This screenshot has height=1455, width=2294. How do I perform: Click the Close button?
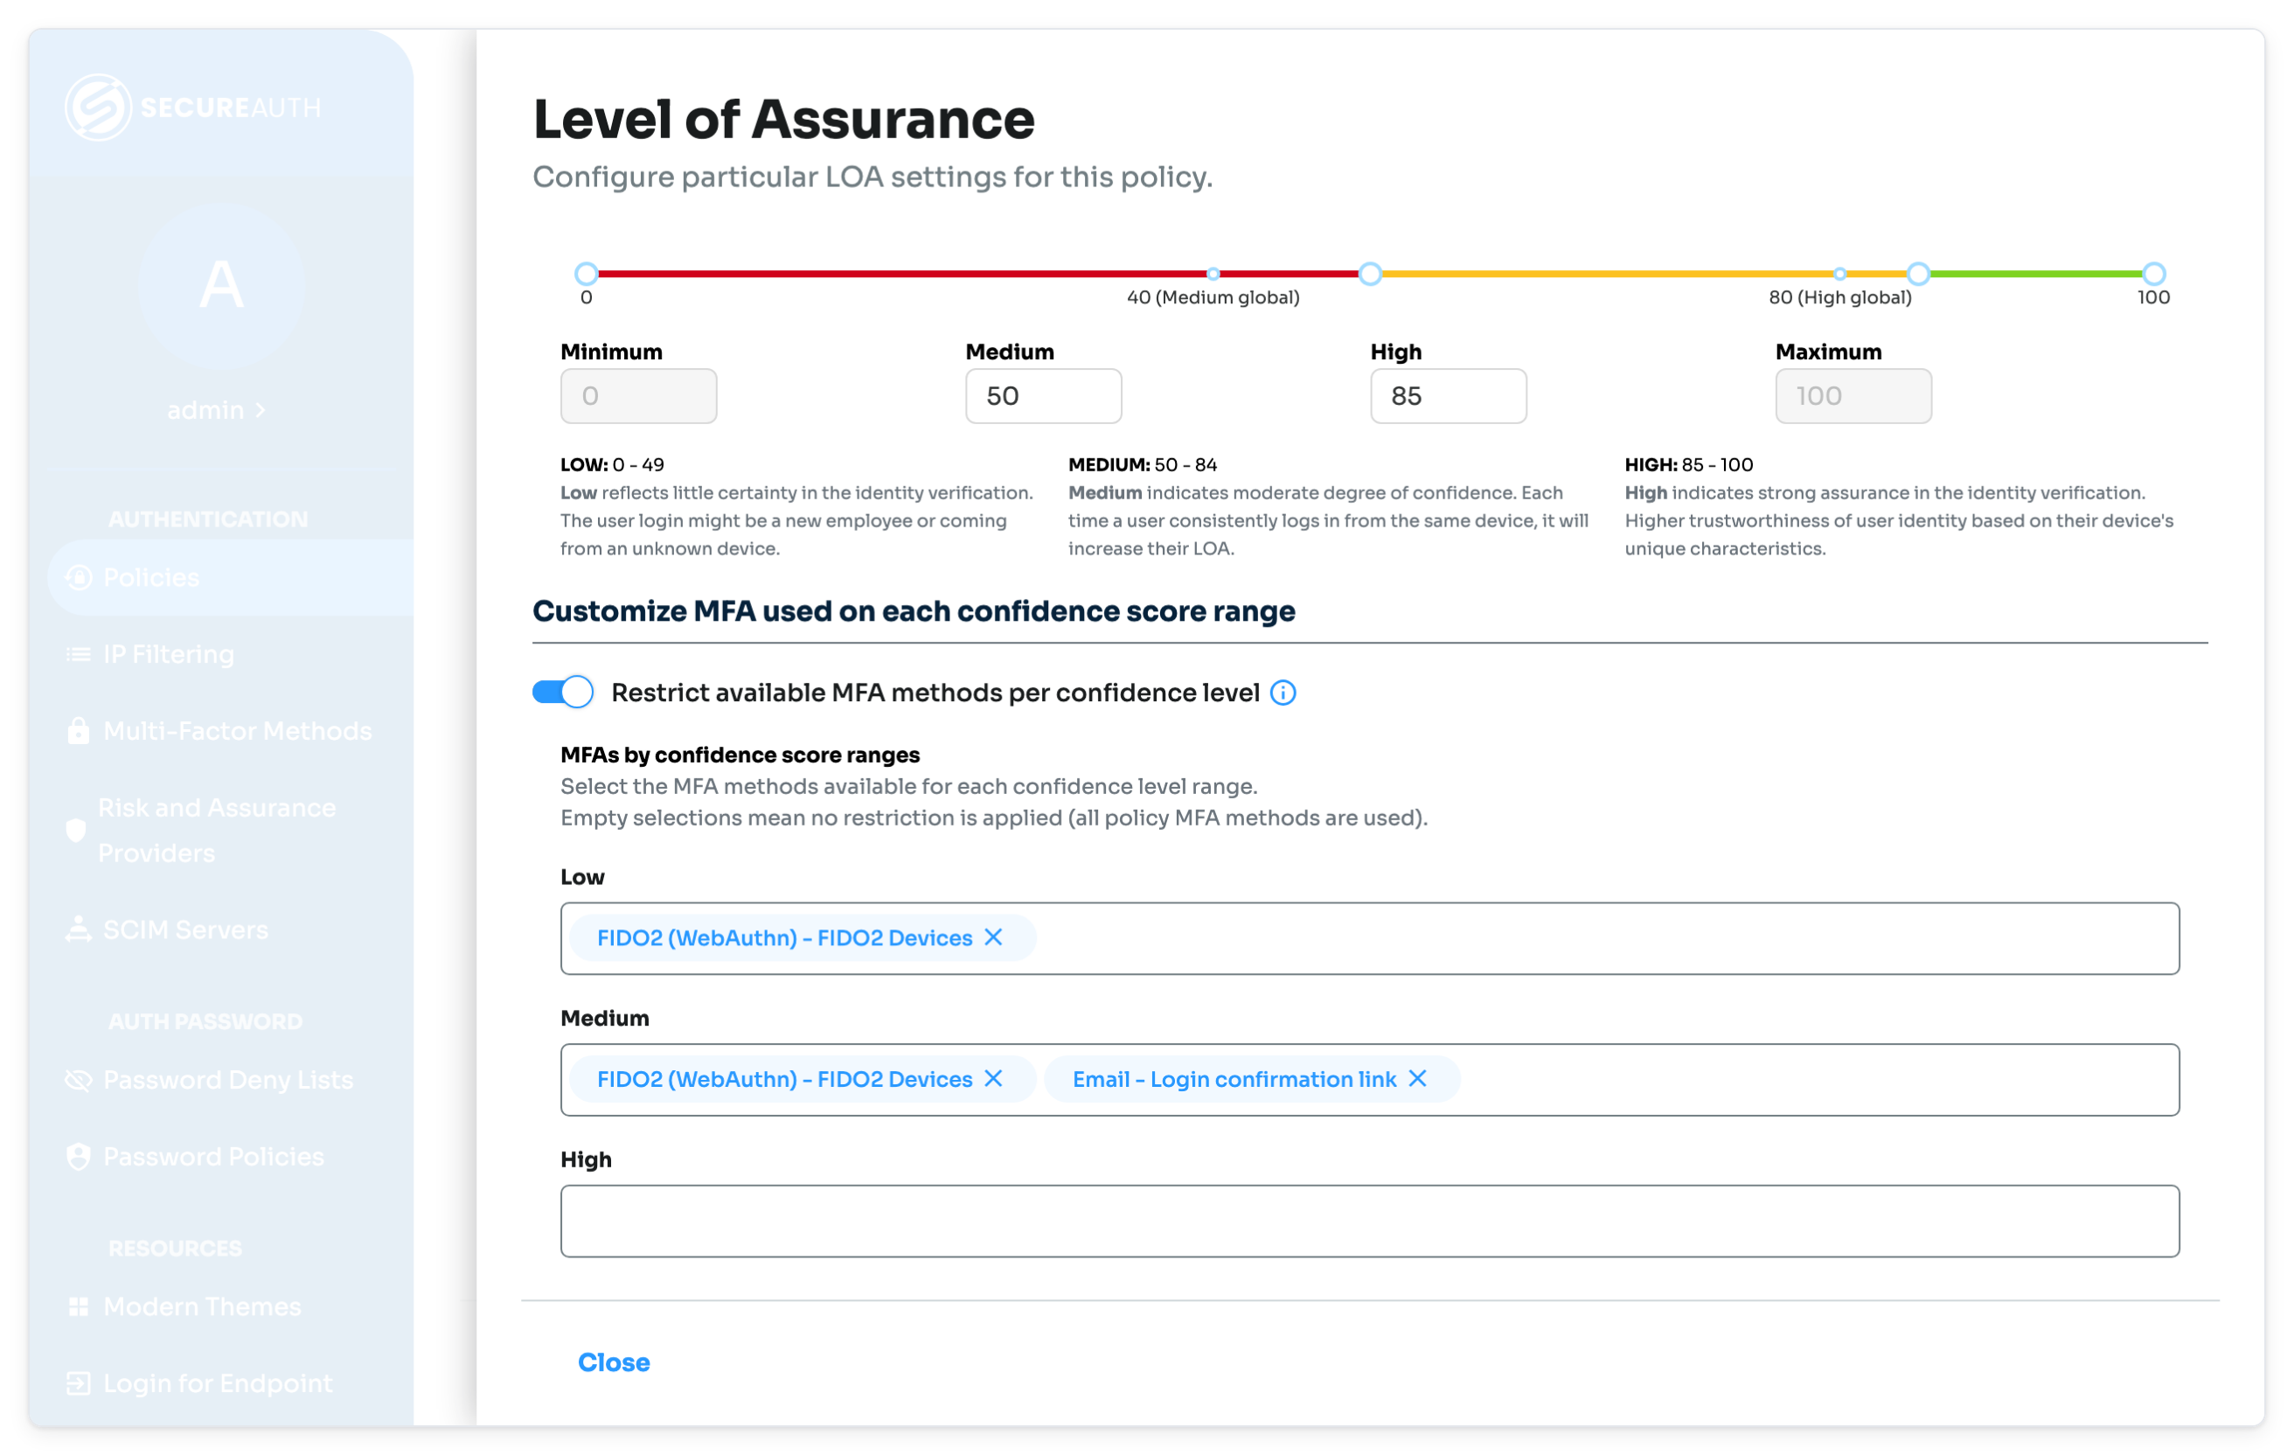click(x=615, y=1362)
